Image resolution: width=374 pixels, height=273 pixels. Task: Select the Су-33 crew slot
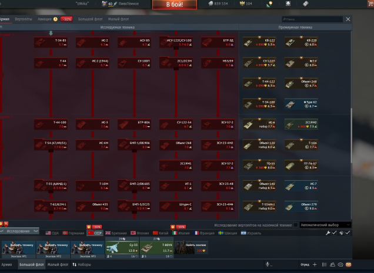coord(122,248)
